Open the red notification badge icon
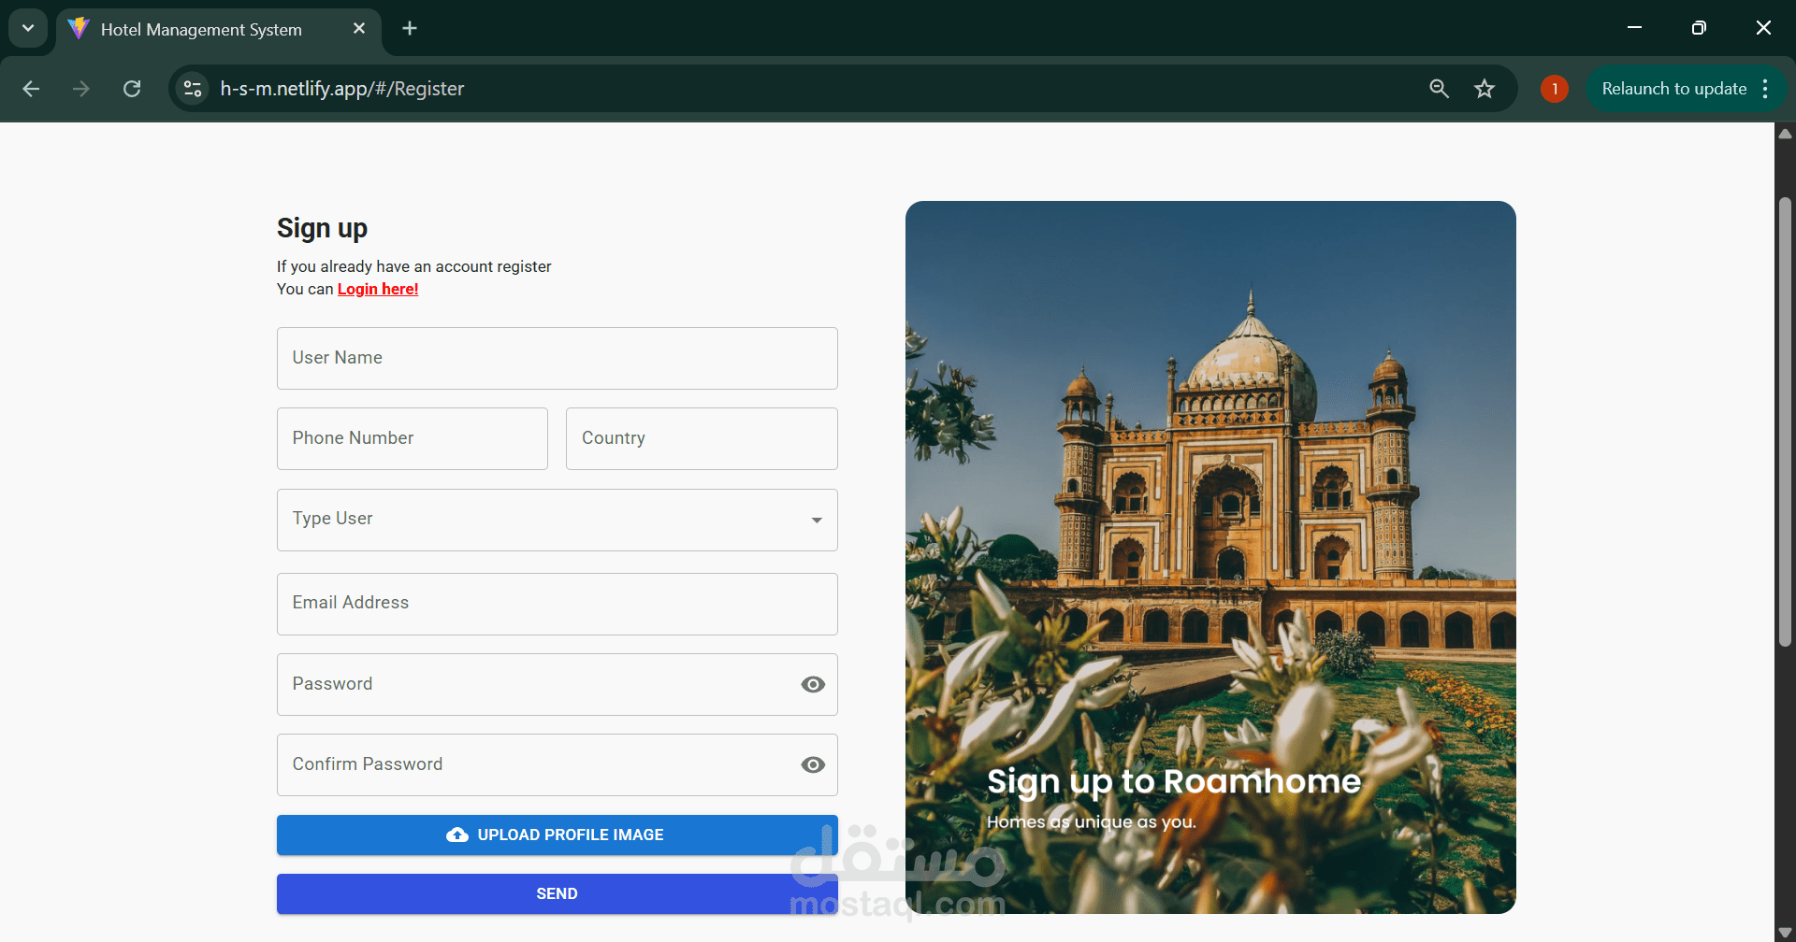Viewport: 1796px width, 942px height. (1554, 89)
